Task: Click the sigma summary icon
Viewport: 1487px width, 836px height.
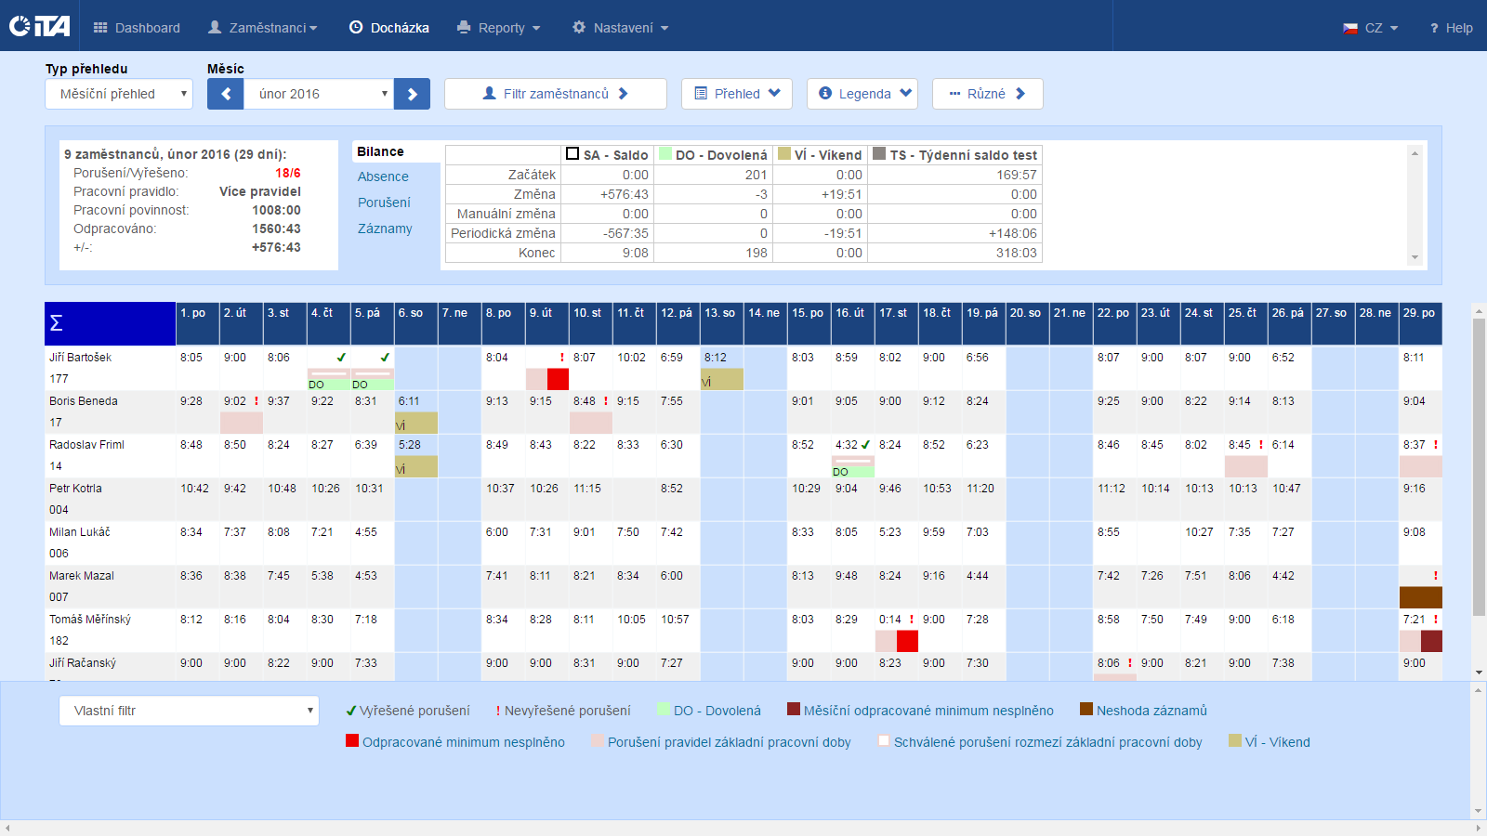Action: coord(56,323)
